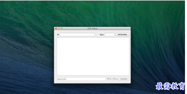Image resolution: width=187 pixels, height=94 pixels.
Task: Minimize the TCP-Client window
Action: [x=59, y=29]
